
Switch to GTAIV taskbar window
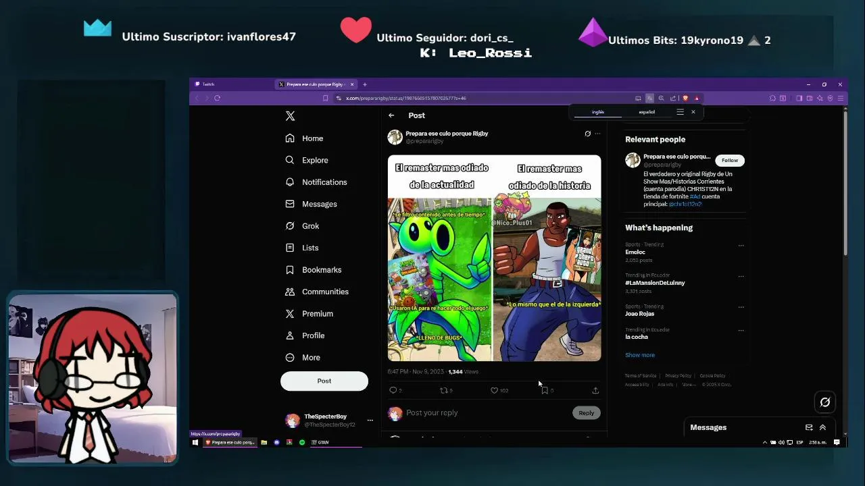click(x=337, y=442)
